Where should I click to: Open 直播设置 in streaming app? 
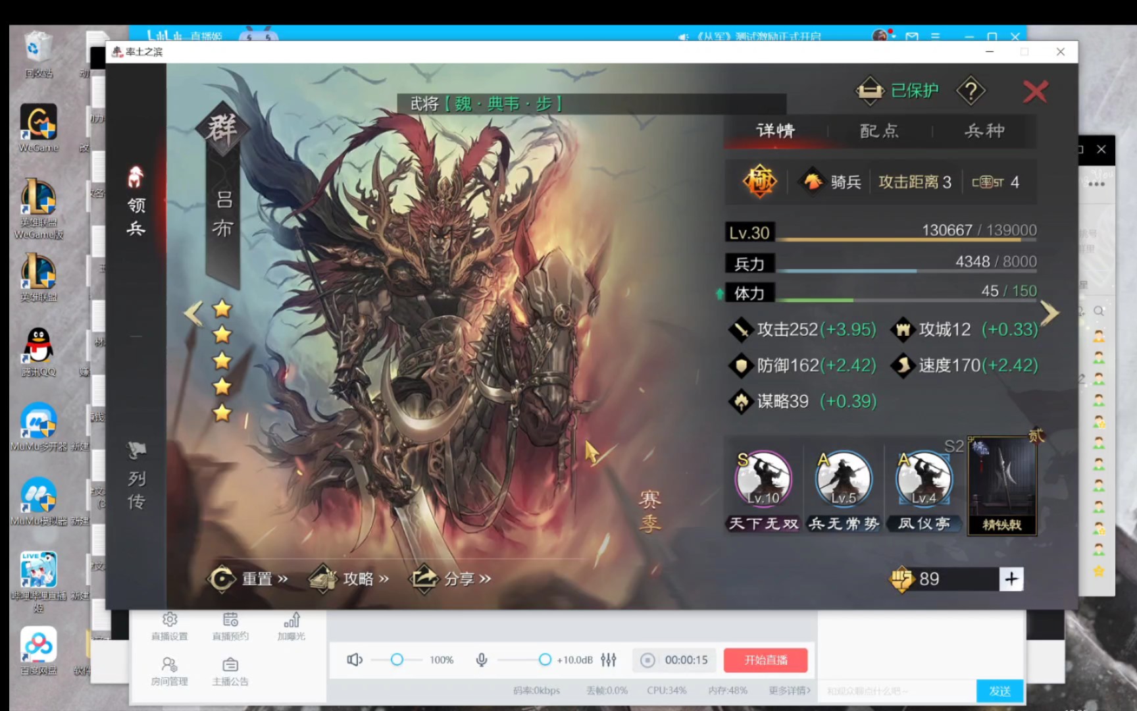(170, 626)
